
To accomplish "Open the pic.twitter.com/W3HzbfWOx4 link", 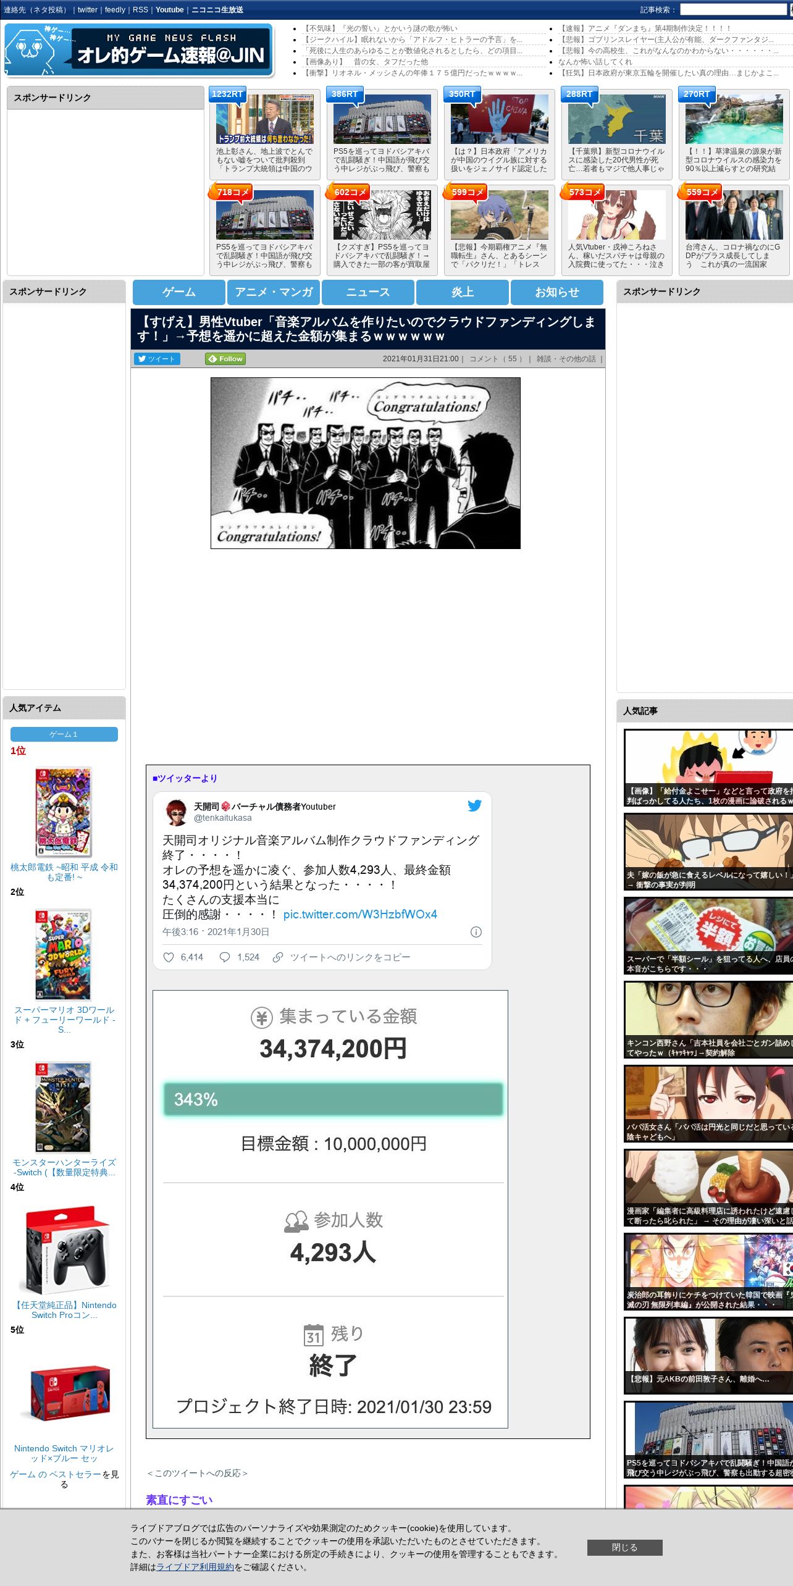I will tap(360, 914).
